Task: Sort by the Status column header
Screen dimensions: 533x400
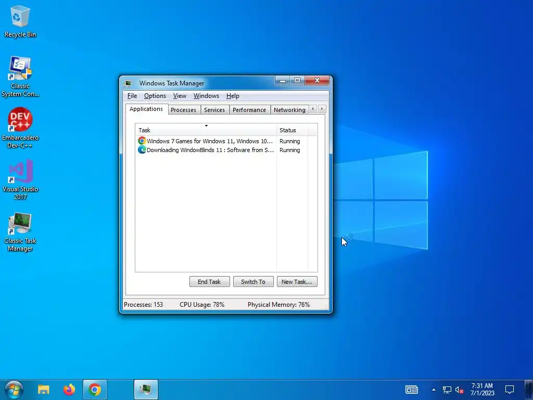Action: click(x=293, y=130)
